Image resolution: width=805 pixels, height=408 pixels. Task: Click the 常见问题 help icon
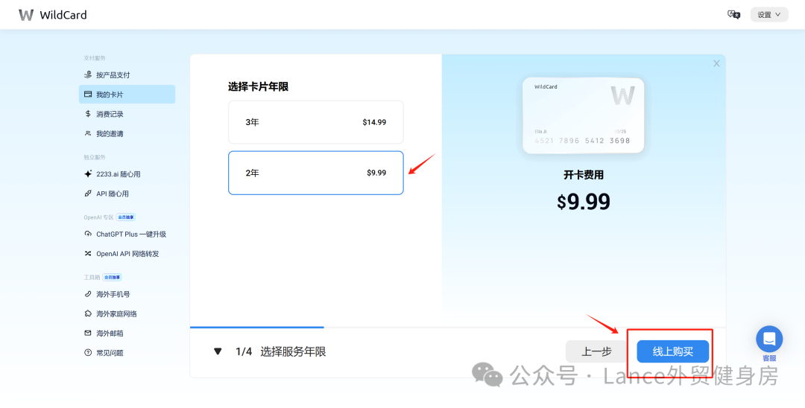coord(88,353)
